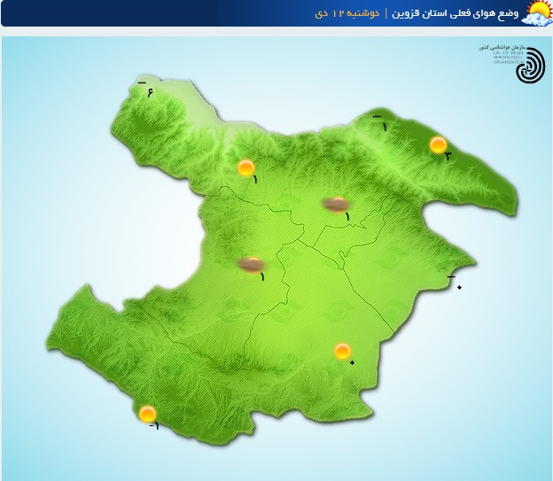
Task: Click the sun icon in the southeast region
Action: (343, 351)
